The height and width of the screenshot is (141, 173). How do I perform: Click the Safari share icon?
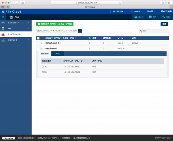pos(163,3)
